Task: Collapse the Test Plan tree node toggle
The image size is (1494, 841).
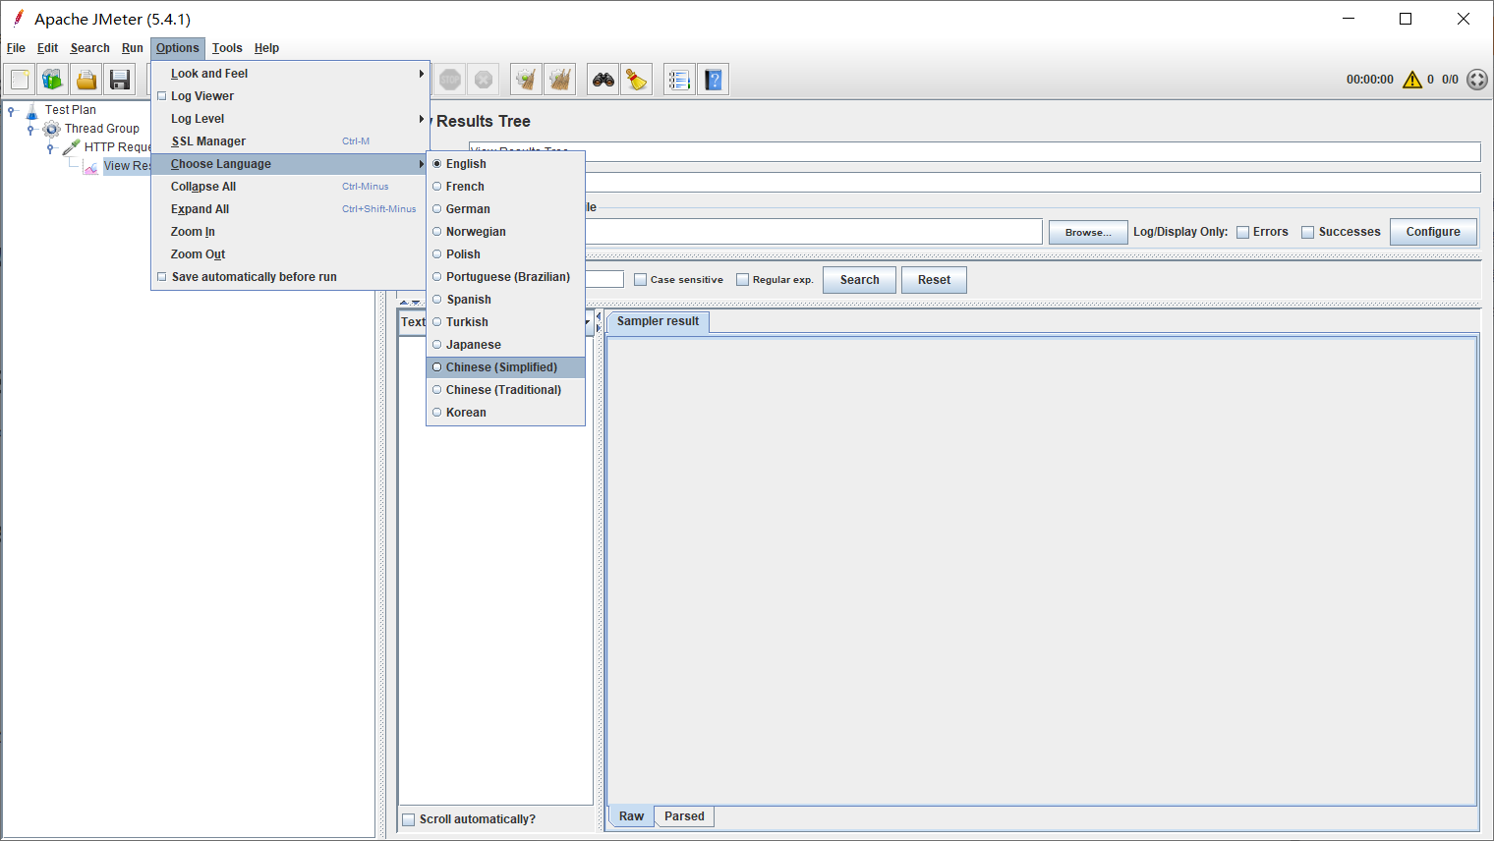Action: tap(11, 111)
